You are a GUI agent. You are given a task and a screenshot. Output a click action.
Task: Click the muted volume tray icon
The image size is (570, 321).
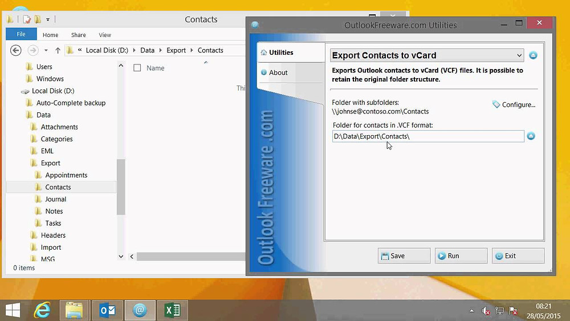pos(486,311)
